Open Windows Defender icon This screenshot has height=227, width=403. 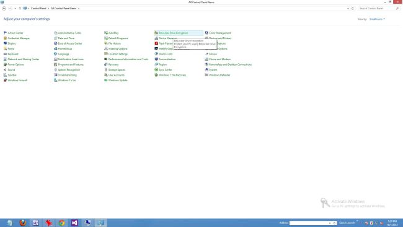point(206,75)
